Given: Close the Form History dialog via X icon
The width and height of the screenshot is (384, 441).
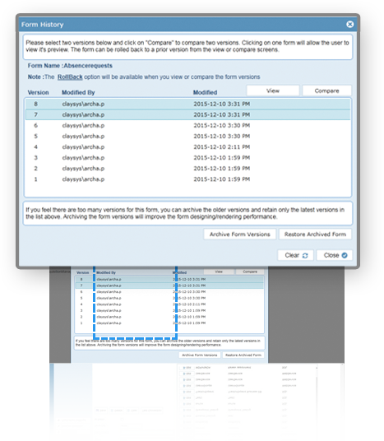Looking at the screenshot, I should [x=349, y=25].
